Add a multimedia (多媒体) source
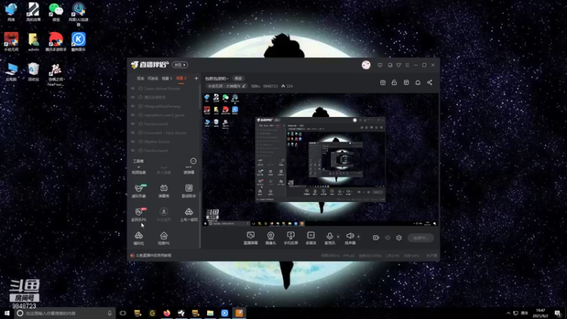 pyautogui.click(x=311, y=238)
